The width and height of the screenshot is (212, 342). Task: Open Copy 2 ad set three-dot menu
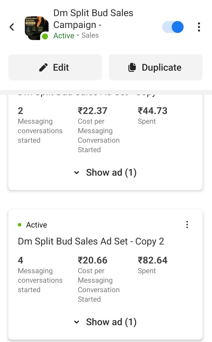pyautogui.click(x=187, y=225)
